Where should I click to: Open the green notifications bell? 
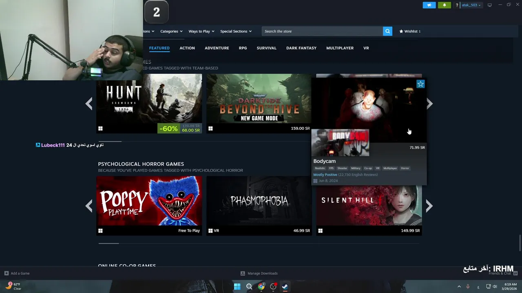pyautogui.click(x=445, y=5)
